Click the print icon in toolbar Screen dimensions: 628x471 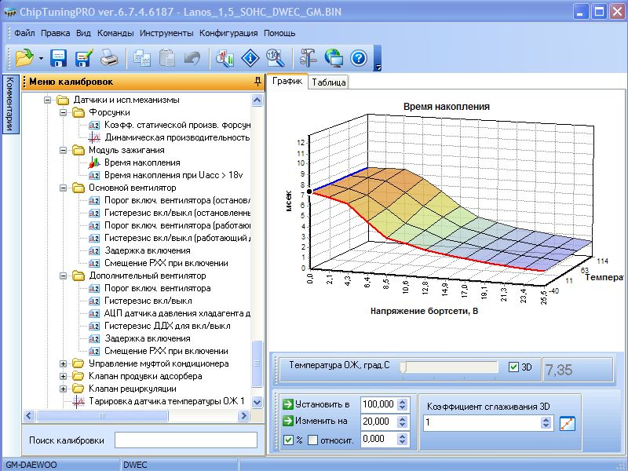tap(108, 57)
